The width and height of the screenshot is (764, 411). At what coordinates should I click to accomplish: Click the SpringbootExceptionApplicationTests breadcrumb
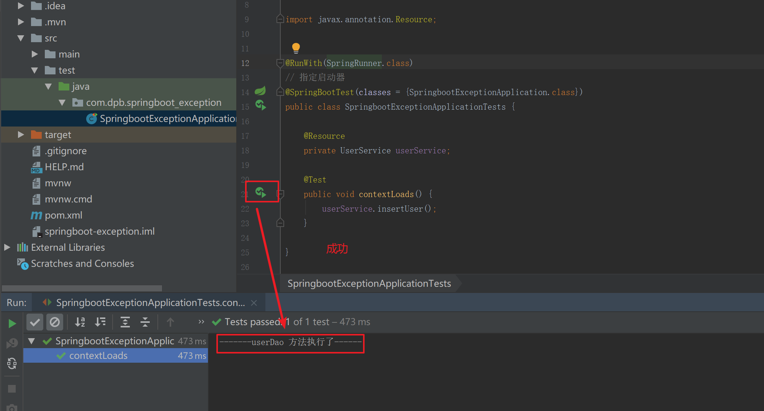pos(369,283)
